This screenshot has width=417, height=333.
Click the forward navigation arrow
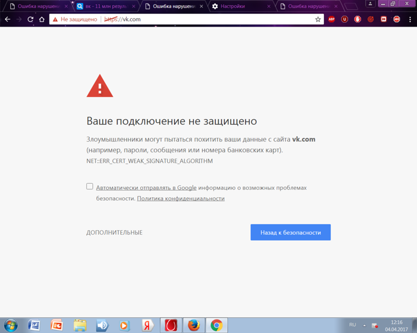coord(19,19)
